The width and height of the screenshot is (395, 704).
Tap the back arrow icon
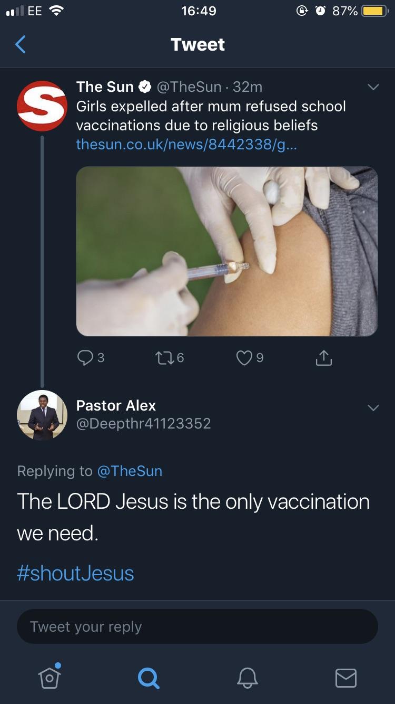(x=21, y=45)
